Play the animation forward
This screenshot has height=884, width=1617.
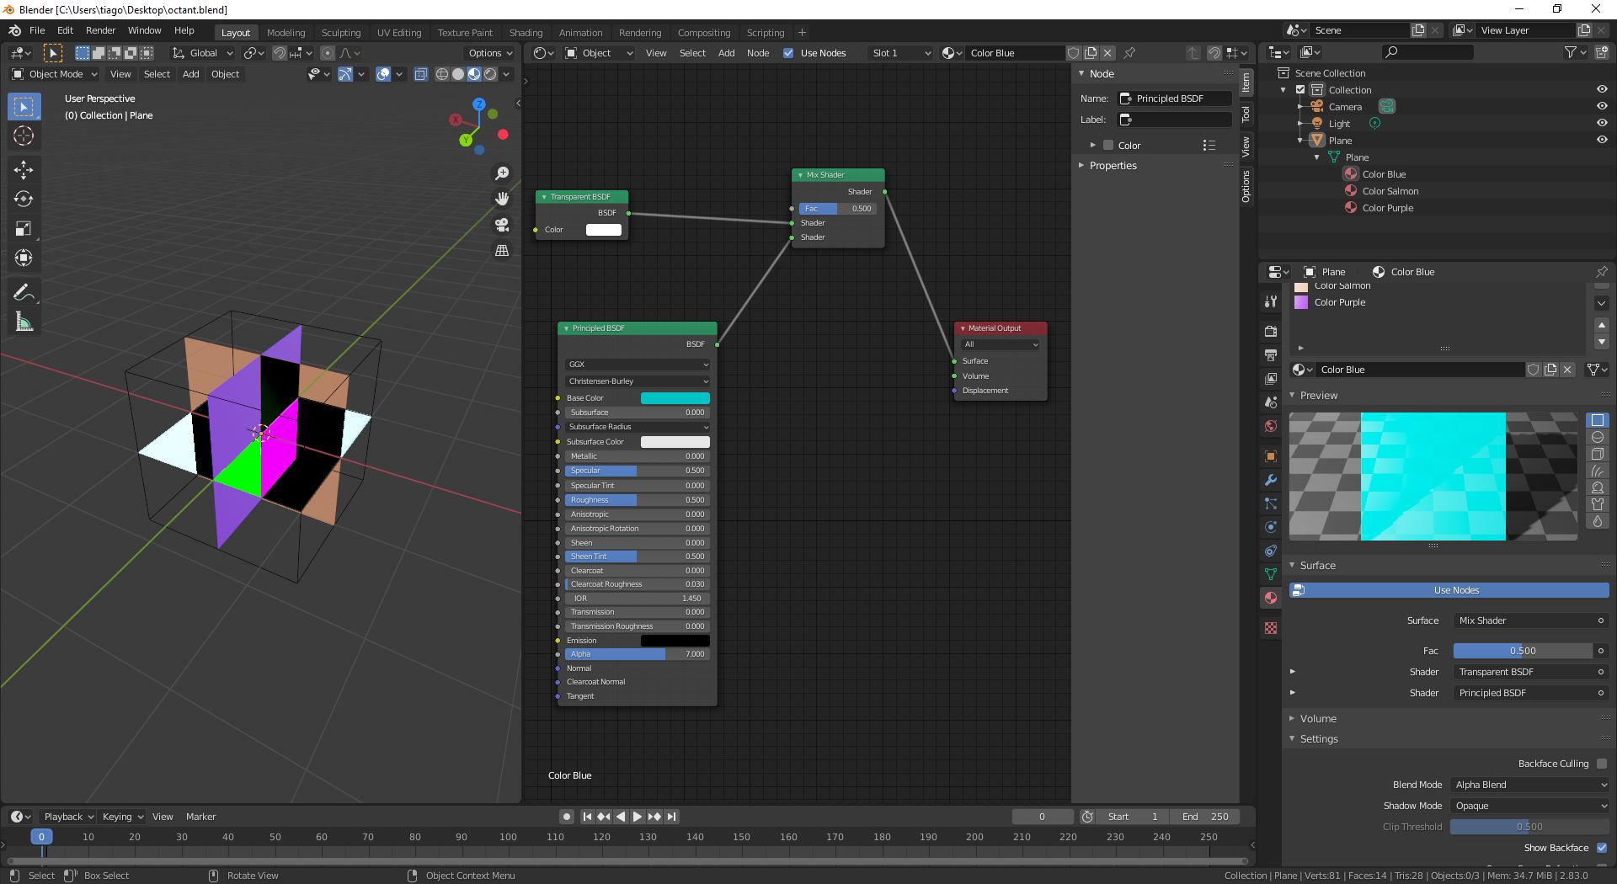click(638, 817)
